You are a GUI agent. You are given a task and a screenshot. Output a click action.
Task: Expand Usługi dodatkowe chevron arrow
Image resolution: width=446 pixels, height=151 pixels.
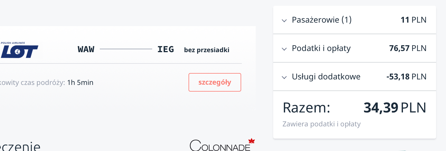[x=284, y=77]
